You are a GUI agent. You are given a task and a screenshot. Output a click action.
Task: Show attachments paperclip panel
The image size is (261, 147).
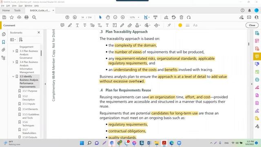coord(4,50)
